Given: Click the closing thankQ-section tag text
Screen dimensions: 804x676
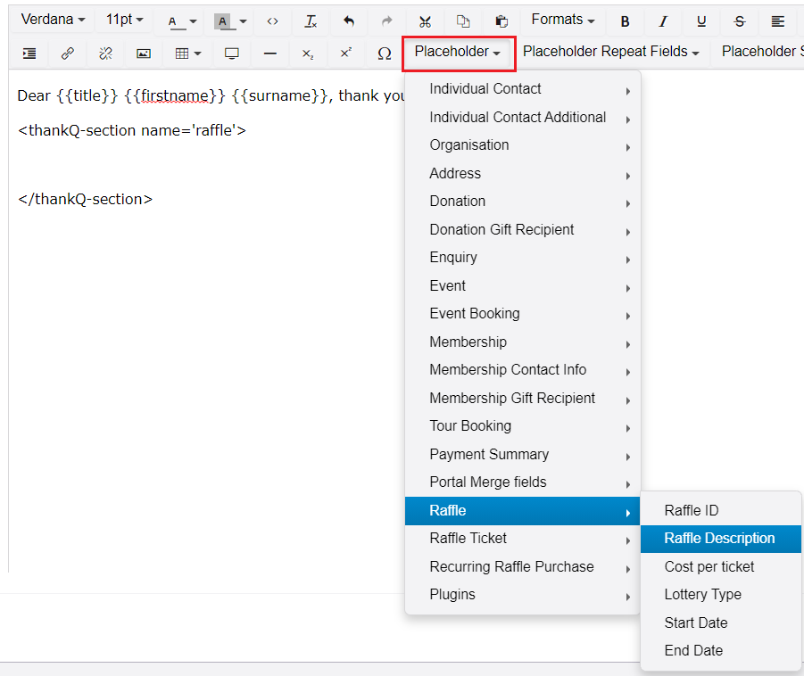Looking at the screenshot, I should point(85,200).
